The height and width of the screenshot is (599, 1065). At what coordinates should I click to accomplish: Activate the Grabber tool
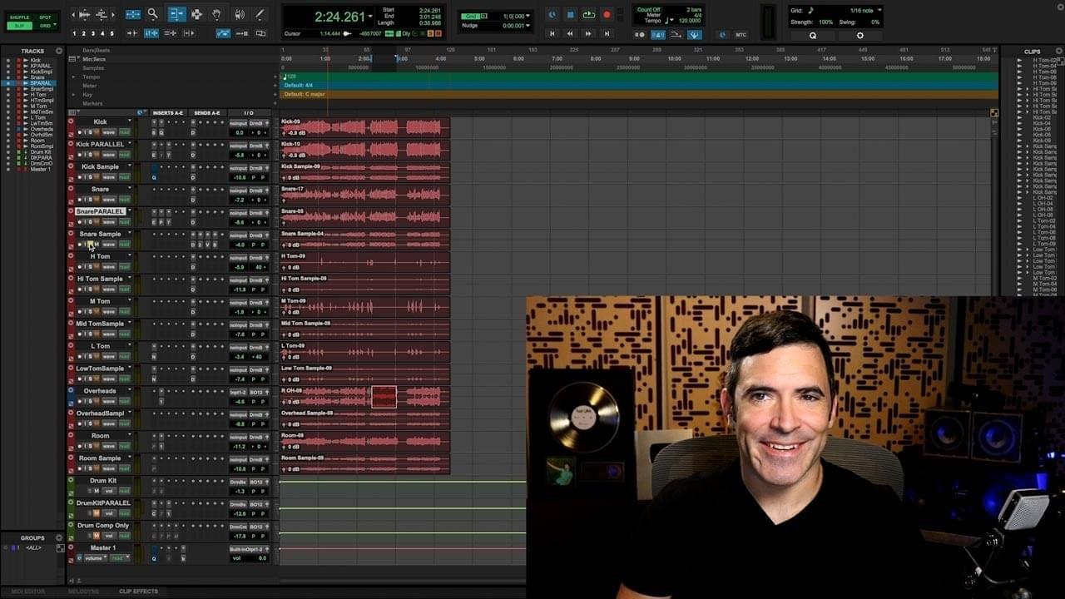pos(217,14)
